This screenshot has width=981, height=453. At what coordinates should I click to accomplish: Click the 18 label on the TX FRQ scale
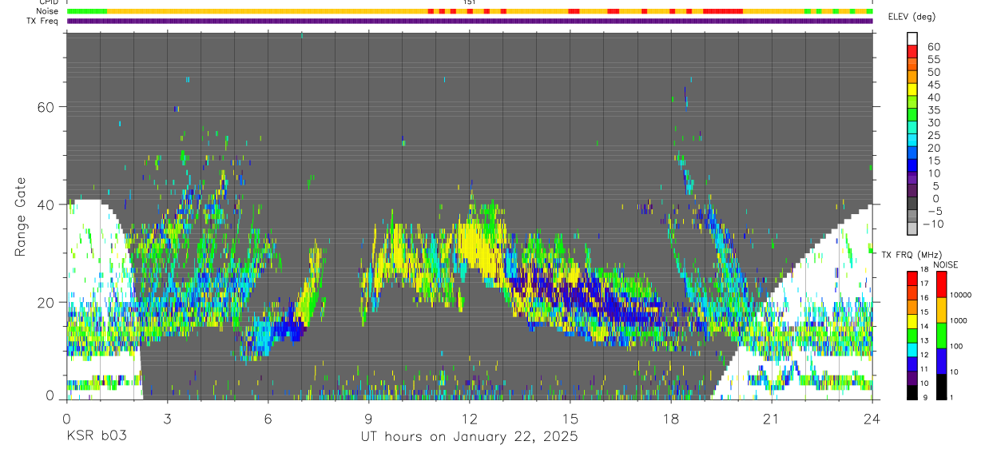[924, 269]
